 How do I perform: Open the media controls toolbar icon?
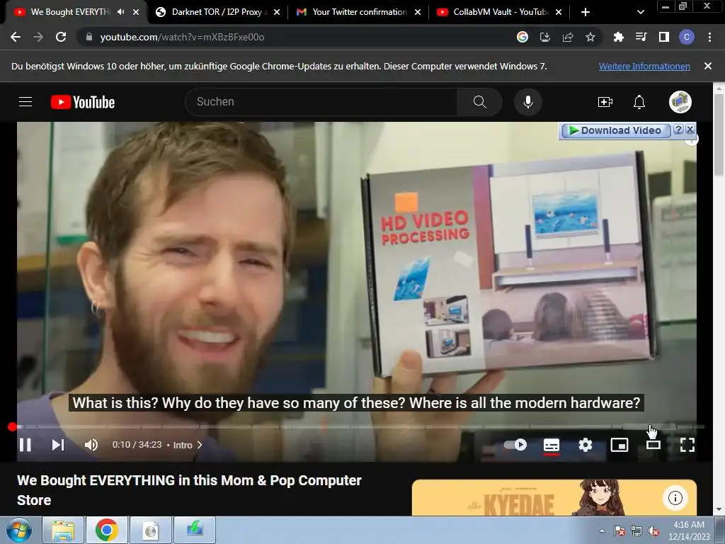tap(641, 37)
